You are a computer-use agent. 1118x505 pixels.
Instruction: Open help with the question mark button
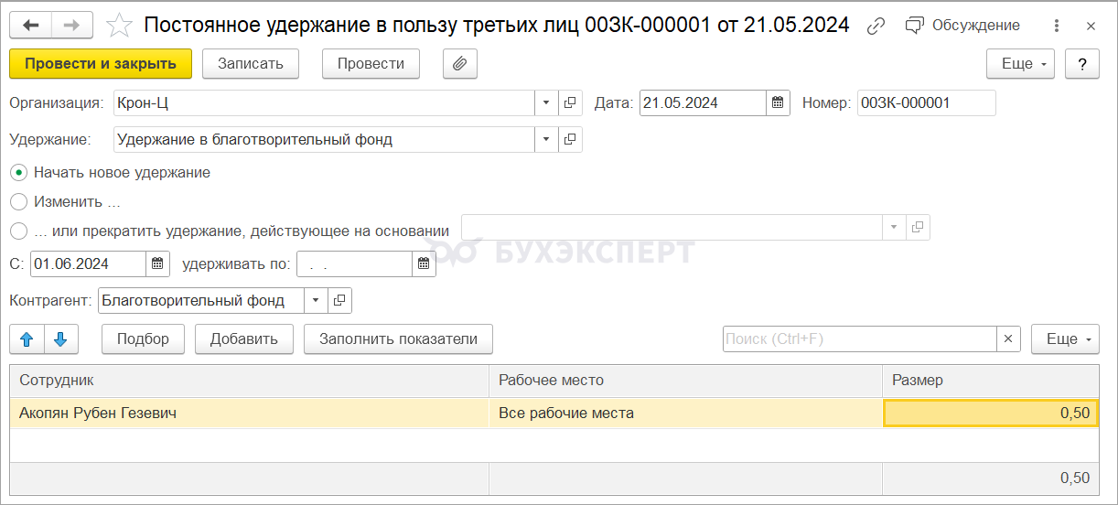click(x=1082, y=63)
